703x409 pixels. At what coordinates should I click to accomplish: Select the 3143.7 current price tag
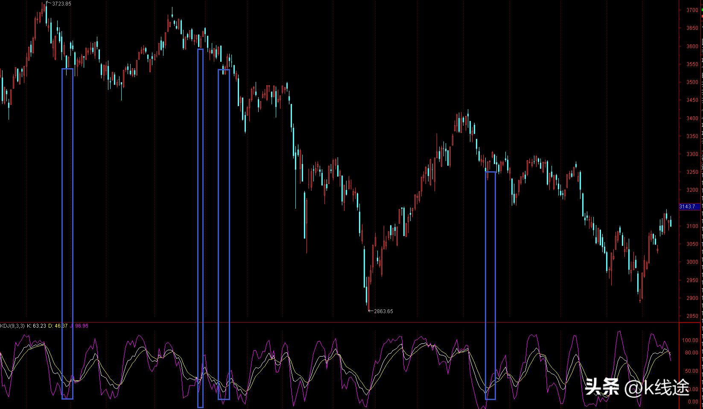(690, 207)
